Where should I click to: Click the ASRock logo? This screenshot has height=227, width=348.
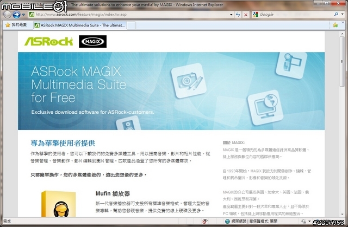click(x=48, y=41)
